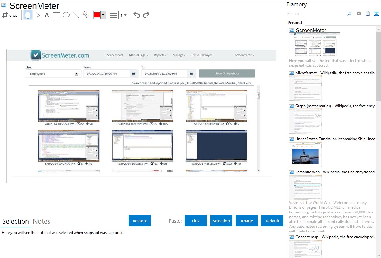The height and width of the screenshot is (258, 381).
Task: Open Screenshots in ScreenMeter nav
Action: tap(115, 55)
